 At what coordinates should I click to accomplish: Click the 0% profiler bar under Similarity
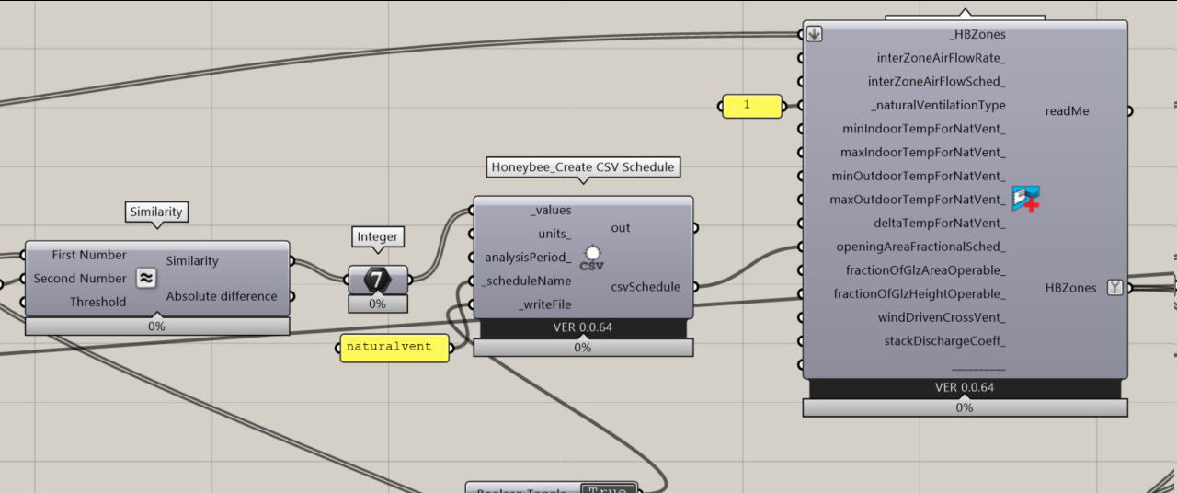156,326
